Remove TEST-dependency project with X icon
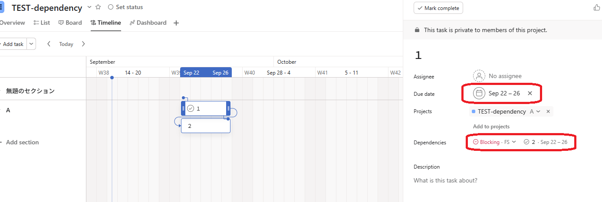Screen dimensions: 602x202 point(548,111)
